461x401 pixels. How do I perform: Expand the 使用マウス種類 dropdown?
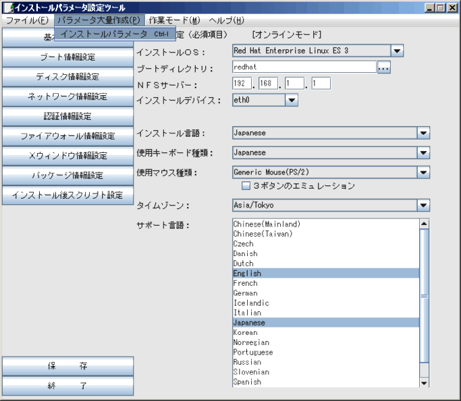click(423, 173)
